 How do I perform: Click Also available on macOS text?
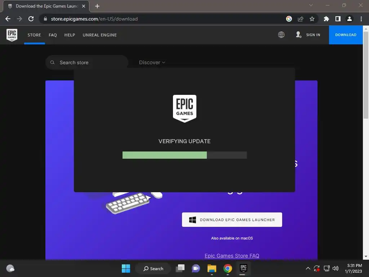click(x=232, y=238)
